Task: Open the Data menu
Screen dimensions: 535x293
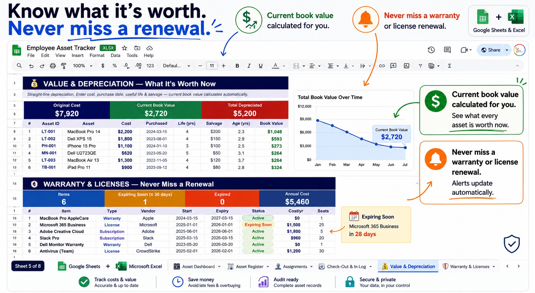Action: tap(115, 56)
